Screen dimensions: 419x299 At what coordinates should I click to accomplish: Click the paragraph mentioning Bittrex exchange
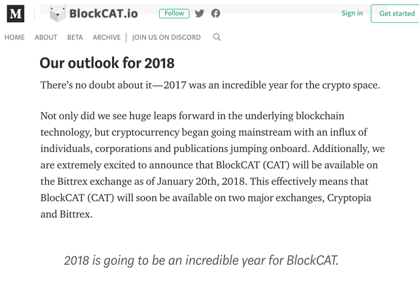coord(209,165)
